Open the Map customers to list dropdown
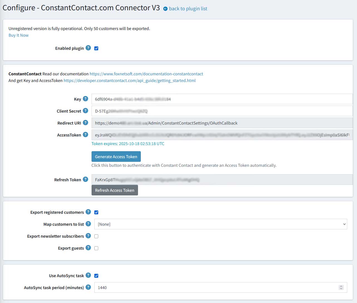The image size is (357, 303). [220, 224]
